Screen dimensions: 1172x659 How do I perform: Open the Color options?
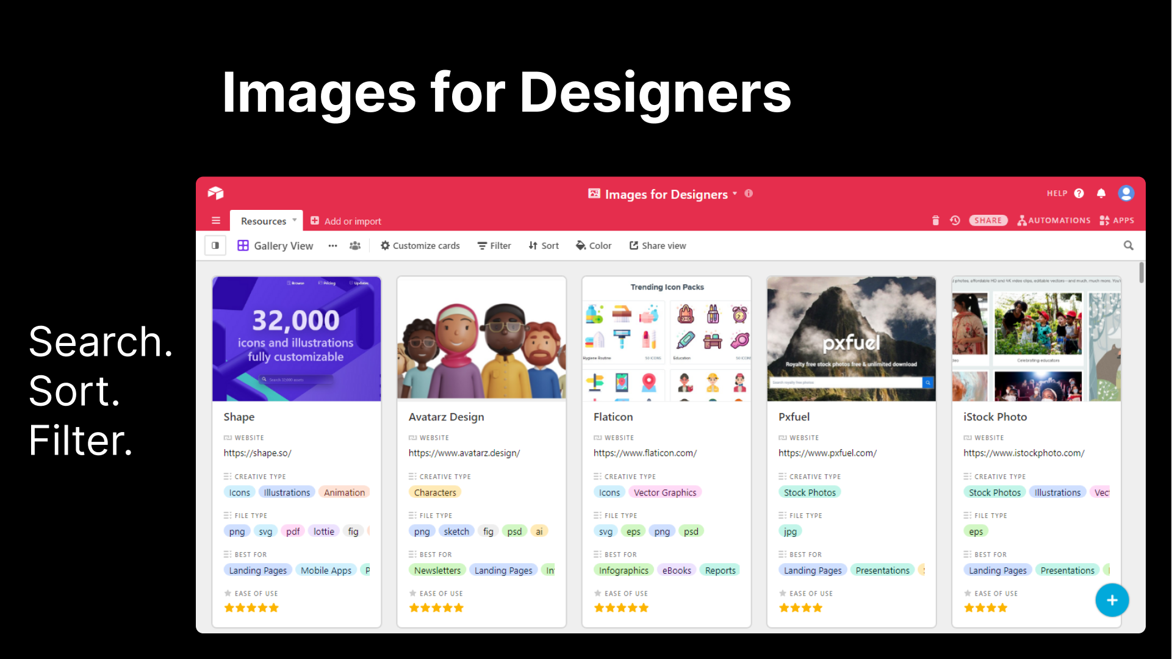[594, 246]
